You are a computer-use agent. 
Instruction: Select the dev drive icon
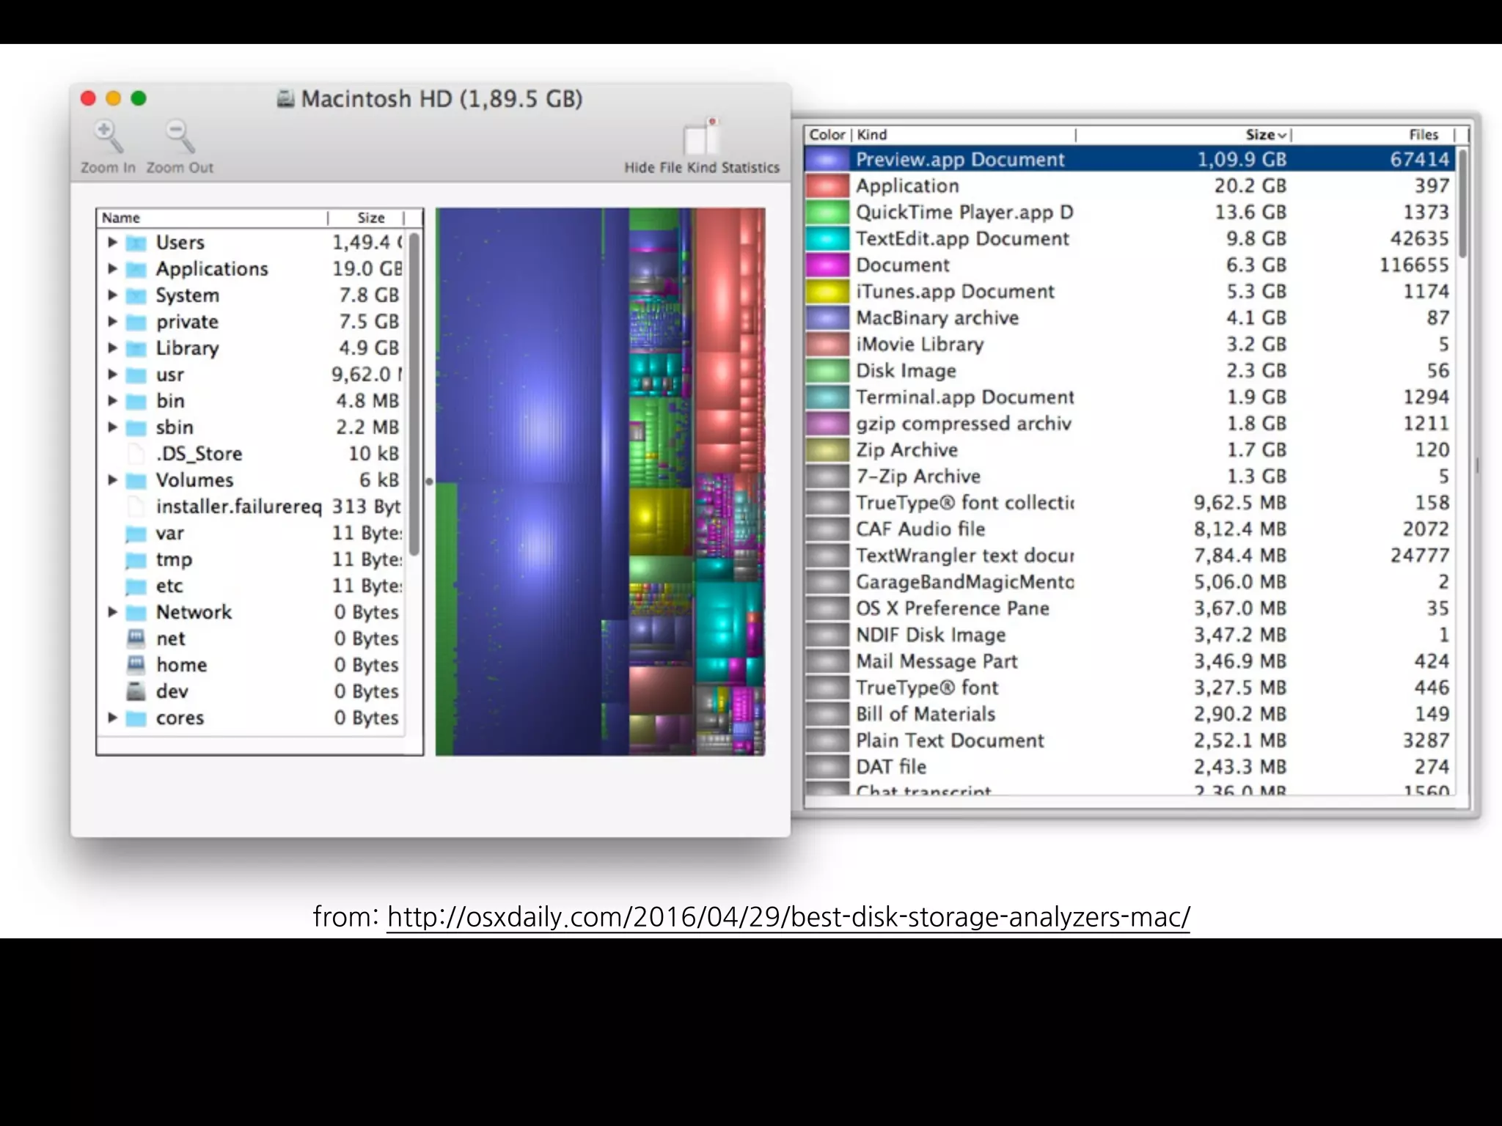coord(136,691)
